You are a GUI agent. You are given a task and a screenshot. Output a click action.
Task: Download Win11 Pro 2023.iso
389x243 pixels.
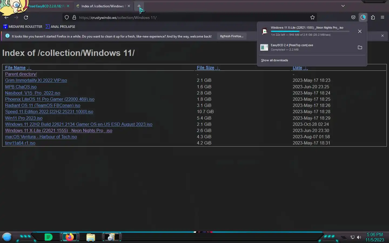(x=24, y=118)
